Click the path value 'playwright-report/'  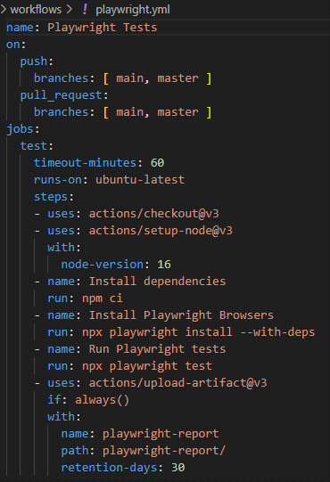click(x=164, y=451)
